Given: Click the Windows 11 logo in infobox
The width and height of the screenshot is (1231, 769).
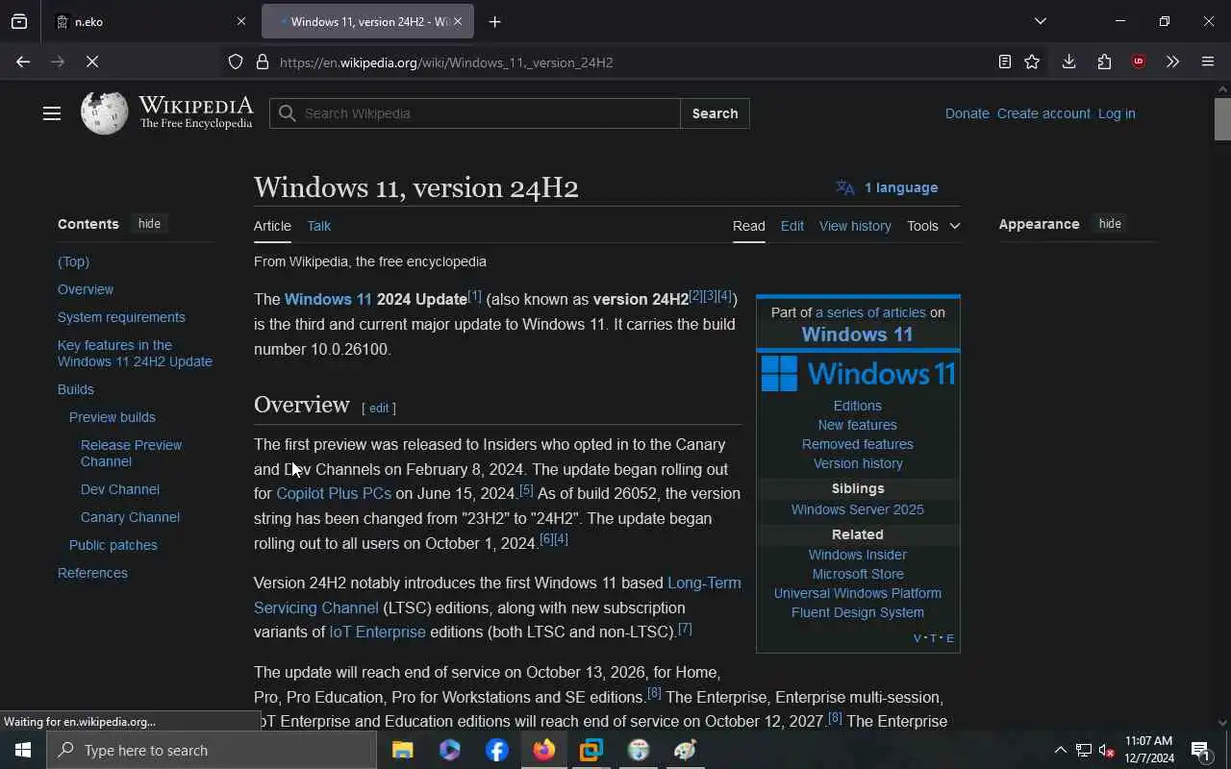Looking at the screenshot, I should tap(858, 374).
